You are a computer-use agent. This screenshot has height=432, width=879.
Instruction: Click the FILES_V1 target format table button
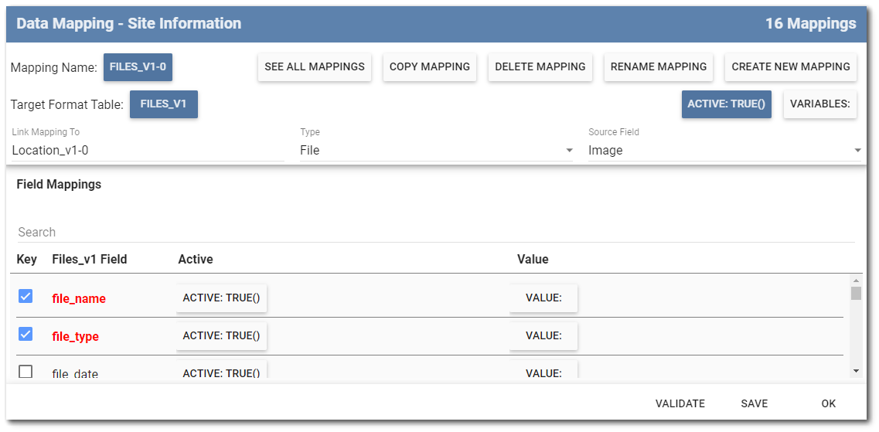164,104
